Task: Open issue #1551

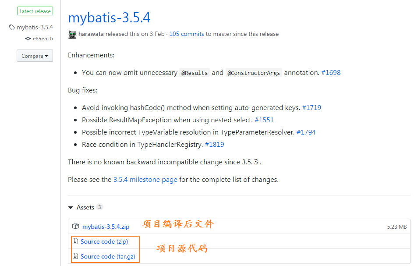Action: (264, 120)
